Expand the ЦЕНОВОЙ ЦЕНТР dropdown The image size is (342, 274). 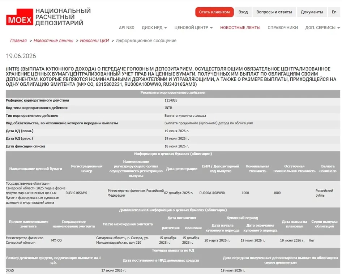pos(193,28)
